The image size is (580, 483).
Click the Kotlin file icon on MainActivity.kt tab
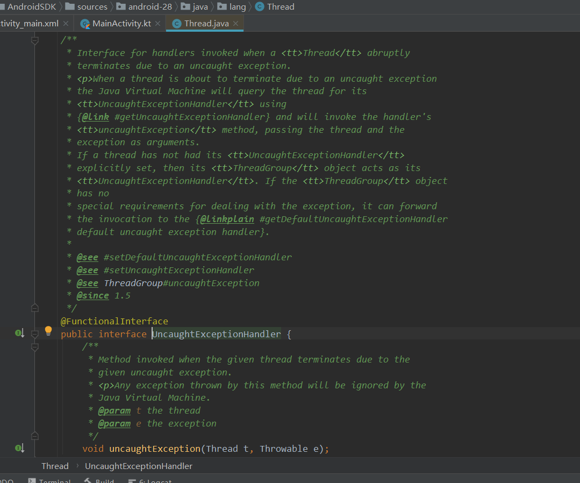85,24
